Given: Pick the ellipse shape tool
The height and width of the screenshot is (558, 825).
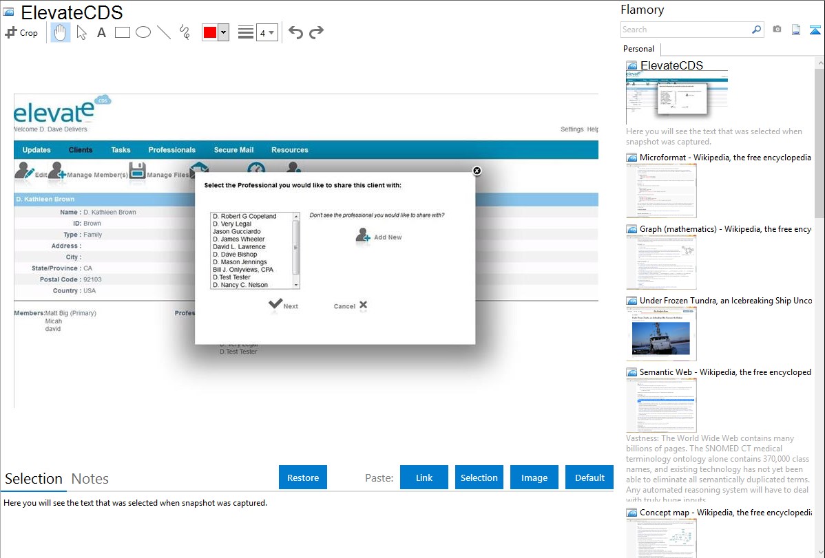Looking at the screenshot, I should click(143, 32).
